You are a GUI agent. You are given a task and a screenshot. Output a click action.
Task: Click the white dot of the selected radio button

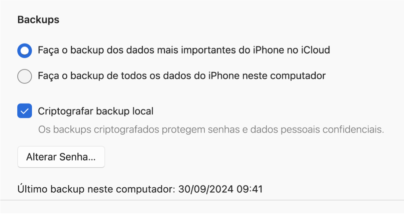[25, 50]
